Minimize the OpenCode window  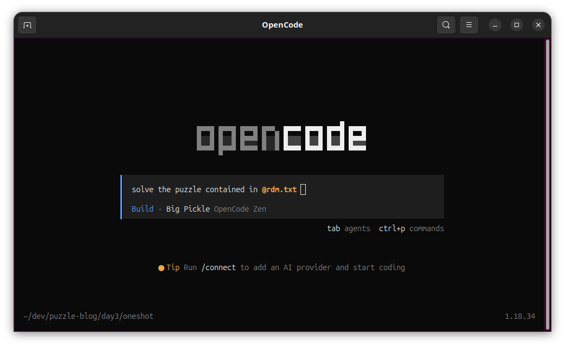tap(495, 25)
